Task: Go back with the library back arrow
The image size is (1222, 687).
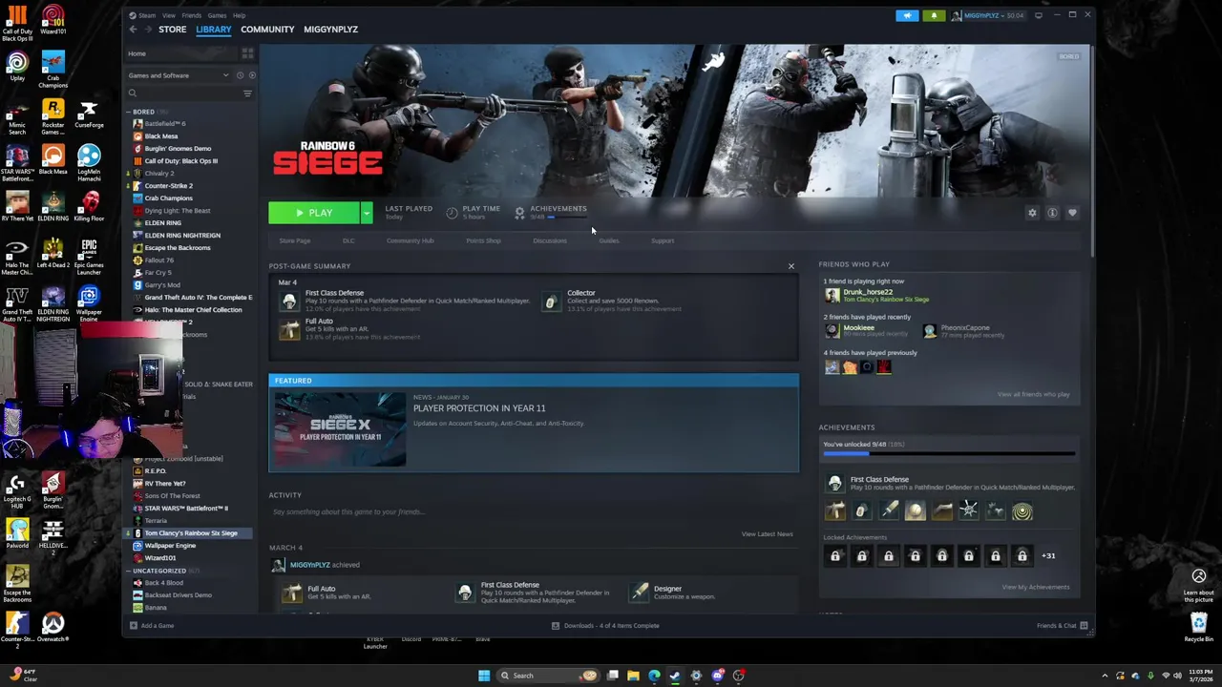Action: [134, 30]
